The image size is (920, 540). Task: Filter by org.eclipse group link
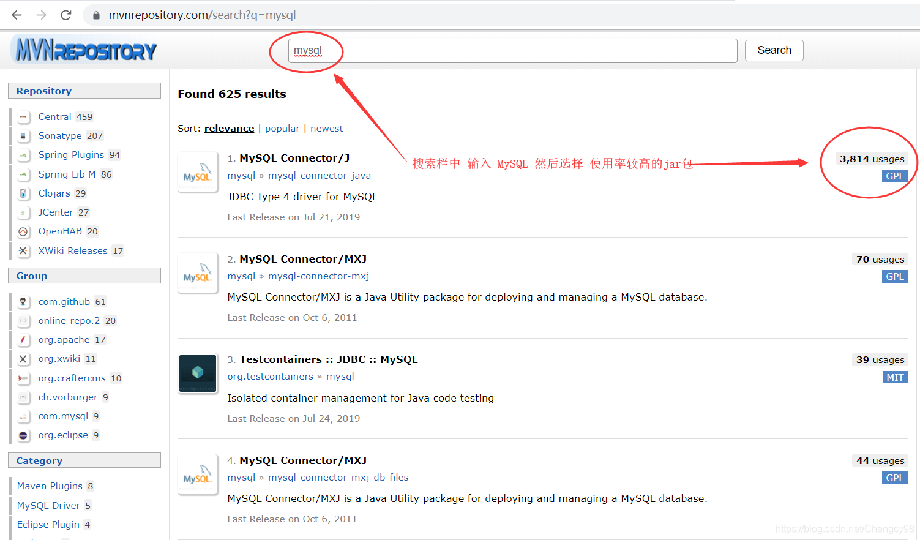[63, 435]
